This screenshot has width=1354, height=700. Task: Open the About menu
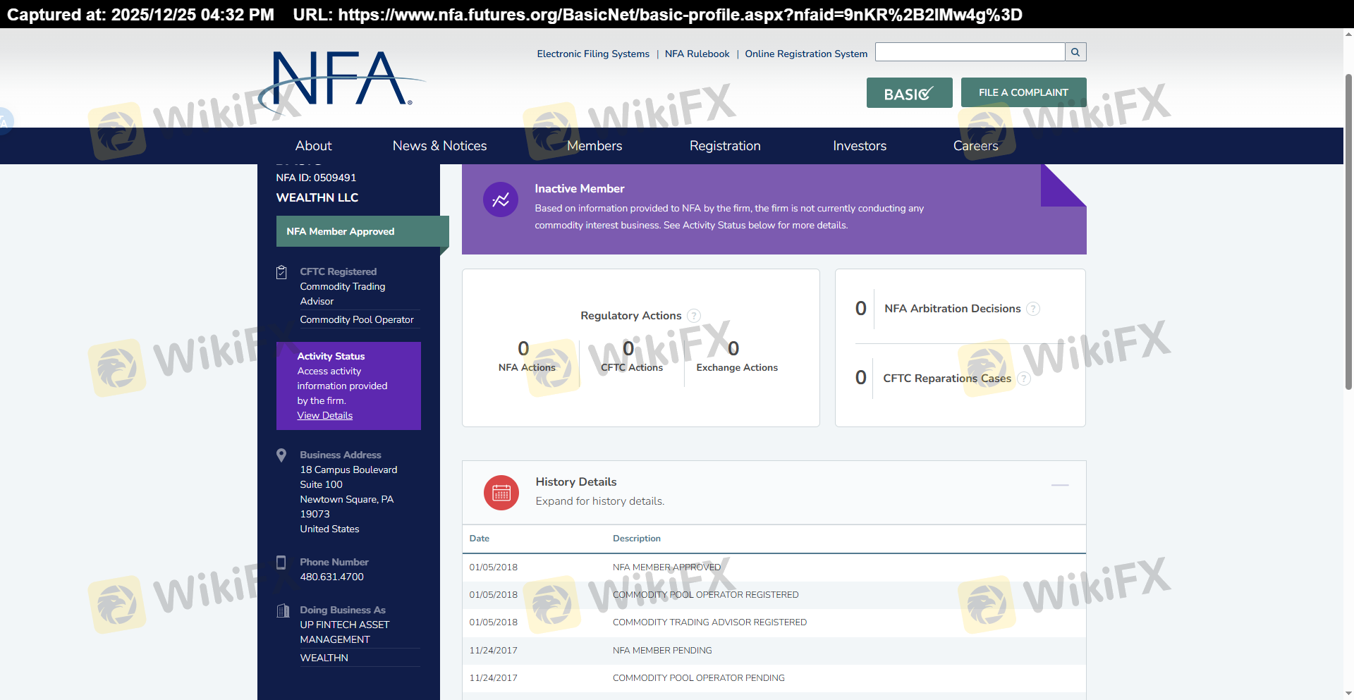(313, 146)
